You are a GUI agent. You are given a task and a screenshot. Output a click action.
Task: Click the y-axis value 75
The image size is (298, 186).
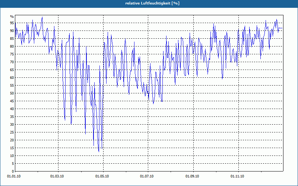click(12, 54)
